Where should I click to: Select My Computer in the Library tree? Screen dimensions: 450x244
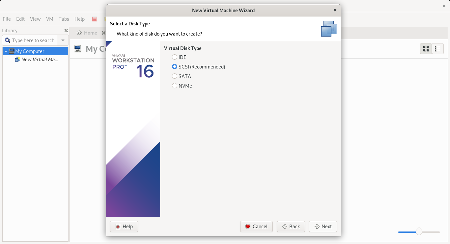click(x=36, y=51)
